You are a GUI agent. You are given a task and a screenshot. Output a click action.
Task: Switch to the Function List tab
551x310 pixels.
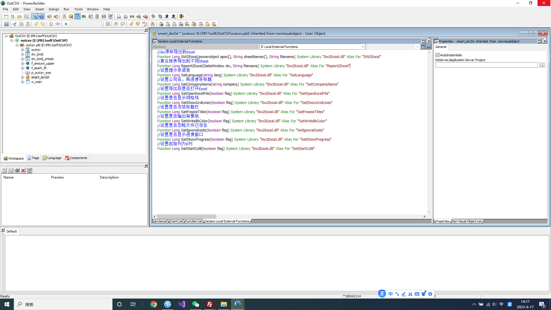point(194,221)
